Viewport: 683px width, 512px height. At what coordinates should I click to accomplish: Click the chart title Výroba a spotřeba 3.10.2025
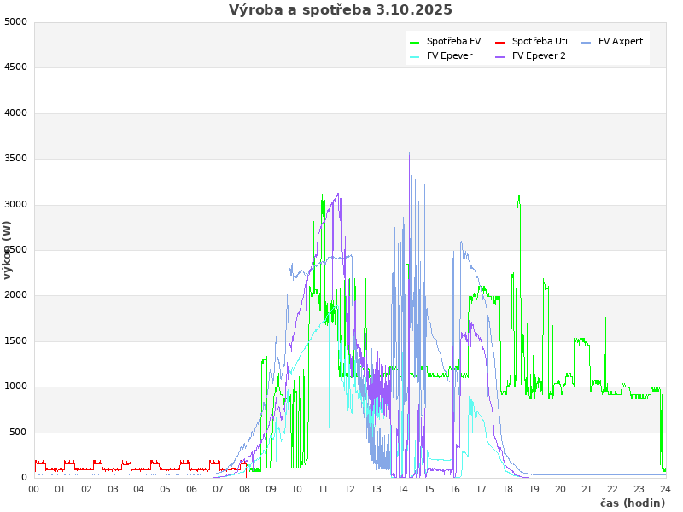(341, 10)
